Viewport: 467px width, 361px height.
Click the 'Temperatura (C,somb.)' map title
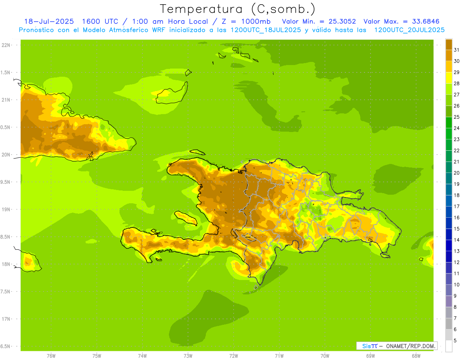238,9
